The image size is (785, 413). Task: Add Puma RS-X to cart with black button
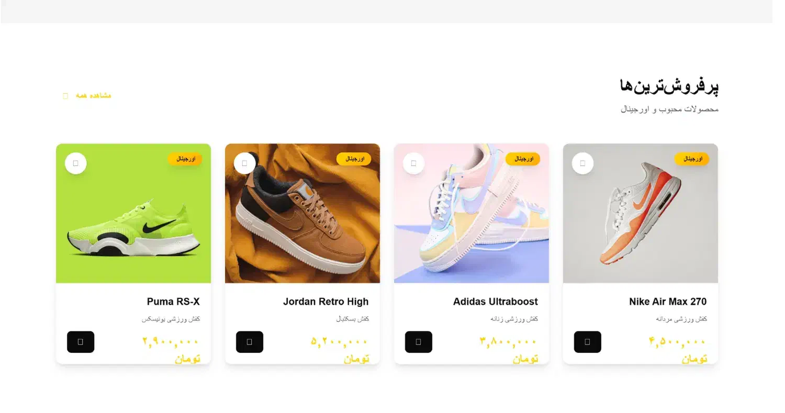pyautogui.click(x=81, y=342)
